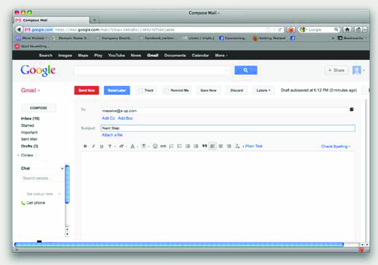Tick the Track checkbox
This screenshot has height=265, width=378.
tap(140, 90)
